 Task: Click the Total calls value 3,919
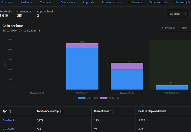[x=4, y=16]
